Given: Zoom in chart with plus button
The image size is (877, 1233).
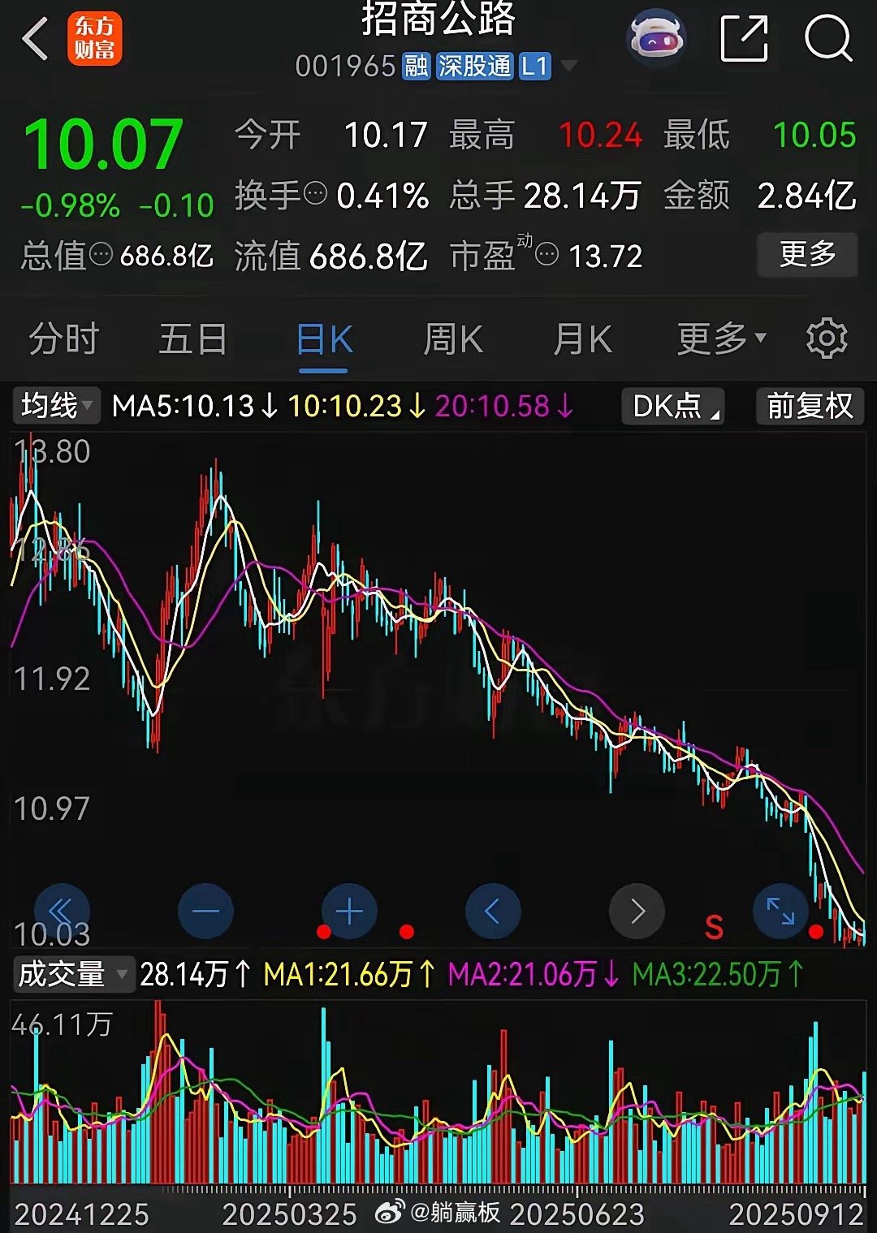Looking at the screenshot, I should [x=349, y=912].
